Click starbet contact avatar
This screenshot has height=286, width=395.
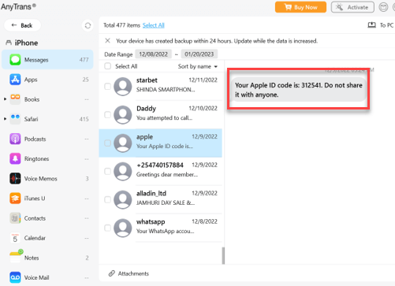(123, 87)
